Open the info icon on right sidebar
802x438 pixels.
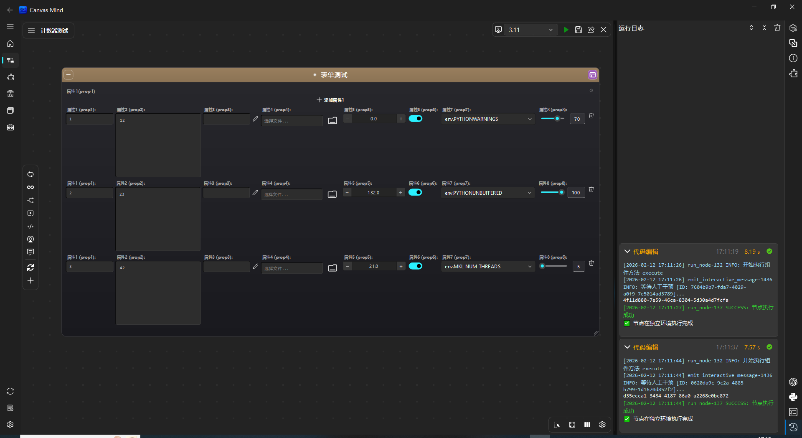(793, 58)
